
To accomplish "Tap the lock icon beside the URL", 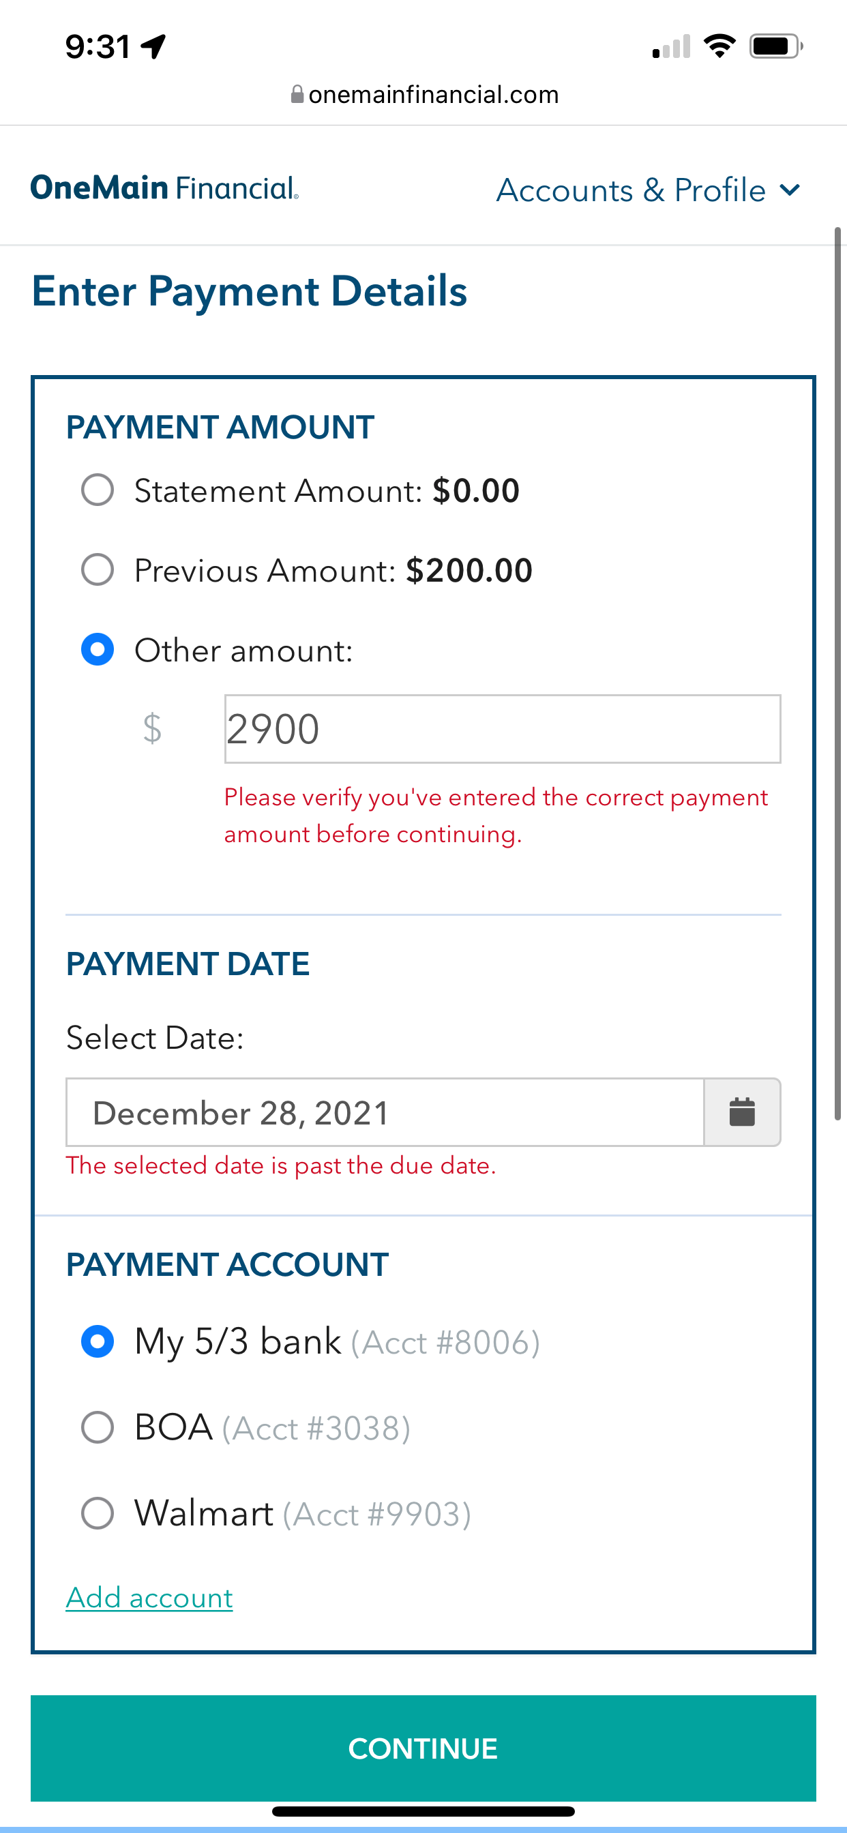I will point(297,95).
